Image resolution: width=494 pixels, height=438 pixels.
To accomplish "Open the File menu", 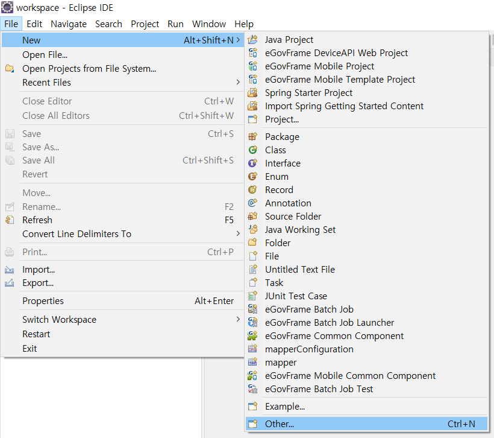I will (x=11, y=24).
